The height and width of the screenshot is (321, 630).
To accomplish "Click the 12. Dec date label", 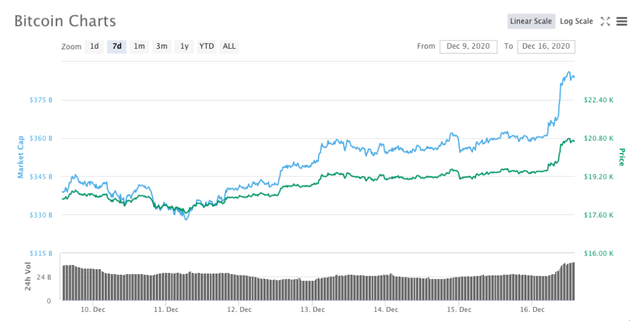I will [239, 309].
